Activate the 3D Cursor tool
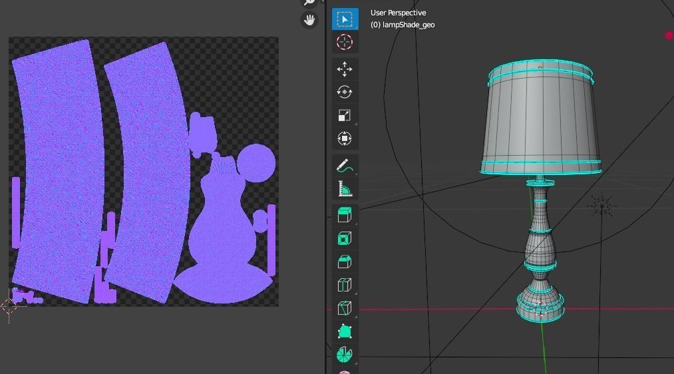674x374 pixels. click(x=345, y=42)
